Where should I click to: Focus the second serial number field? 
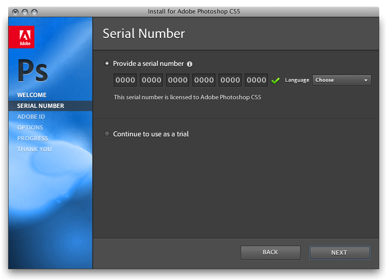click(x=152, y=80)
